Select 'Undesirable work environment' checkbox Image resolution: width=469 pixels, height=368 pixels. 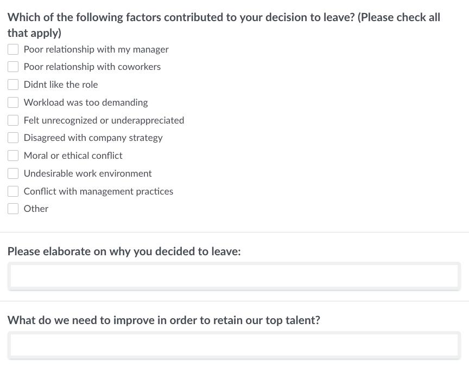[13, 173]
